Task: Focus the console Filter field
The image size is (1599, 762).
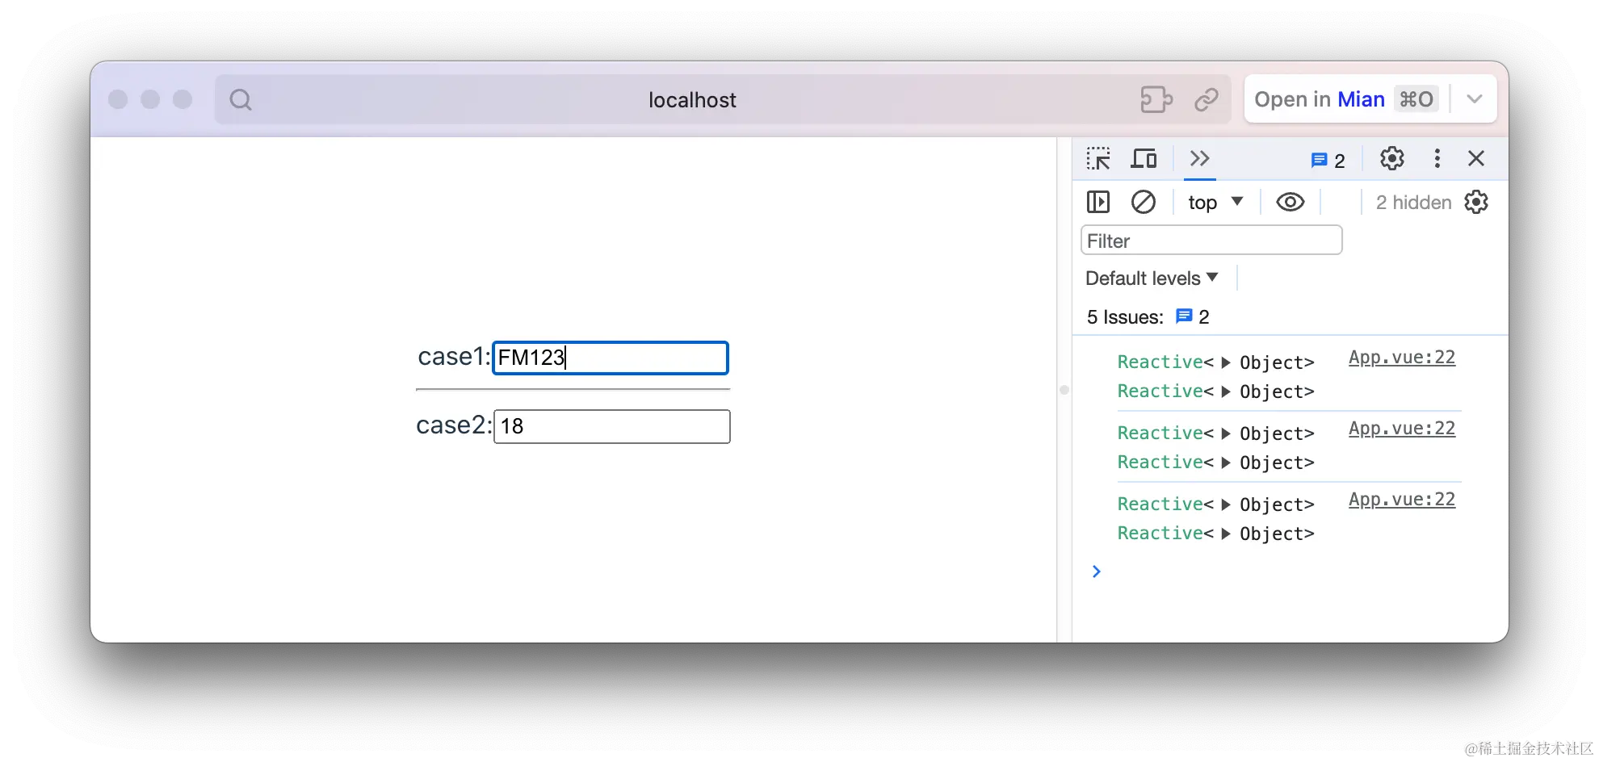Action: (x=1211, y=241)
